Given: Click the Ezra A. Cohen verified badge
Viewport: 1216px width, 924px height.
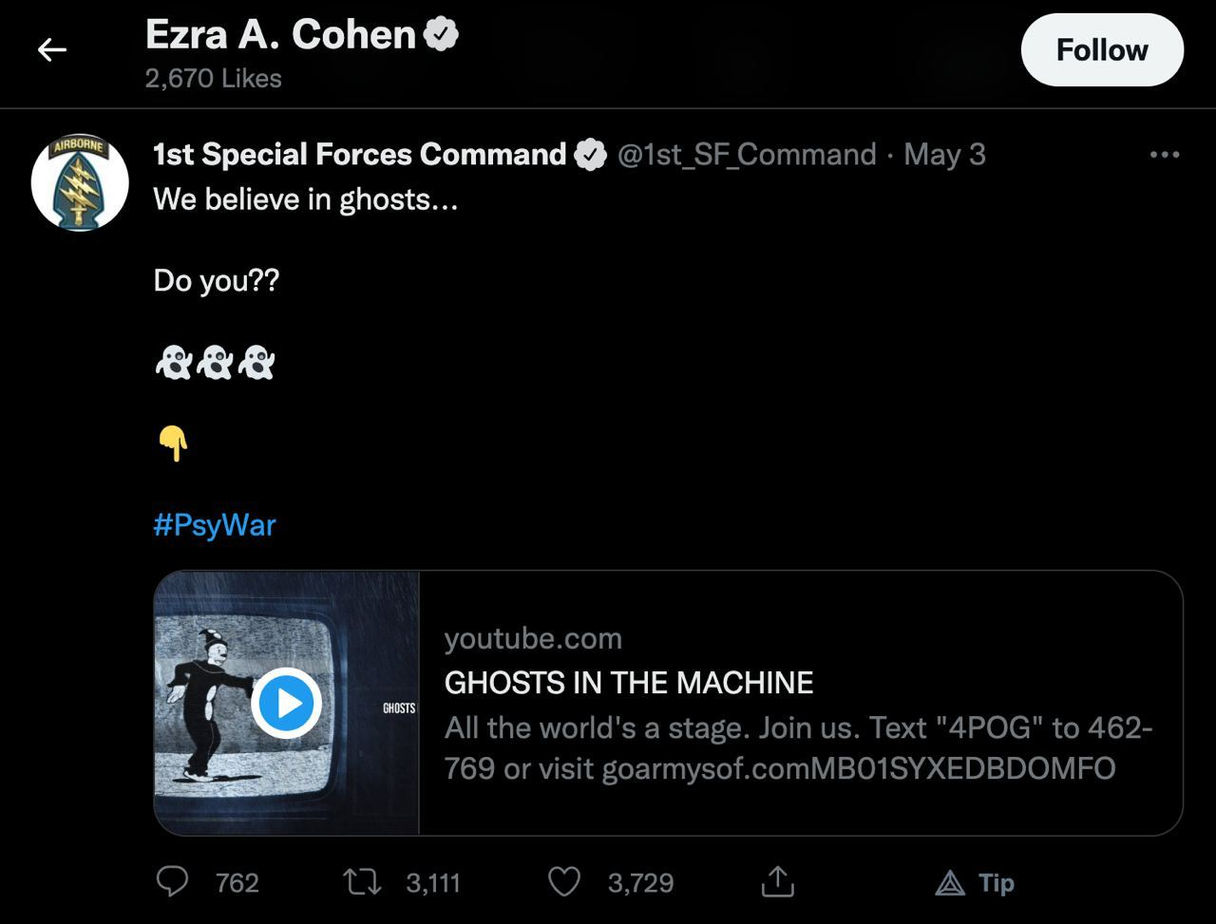Looking at the screenshot, I should tap(441, 35).
